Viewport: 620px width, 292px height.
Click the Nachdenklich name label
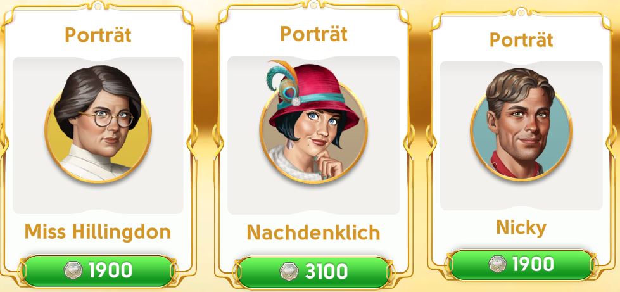[313, 232]
